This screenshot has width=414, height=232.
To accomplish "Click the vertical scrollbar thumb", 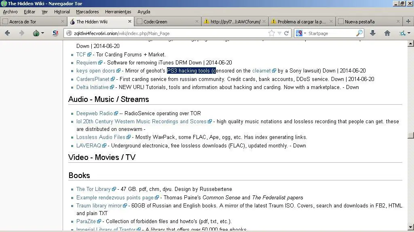I will pyautogui.click(x=411, y=135).
